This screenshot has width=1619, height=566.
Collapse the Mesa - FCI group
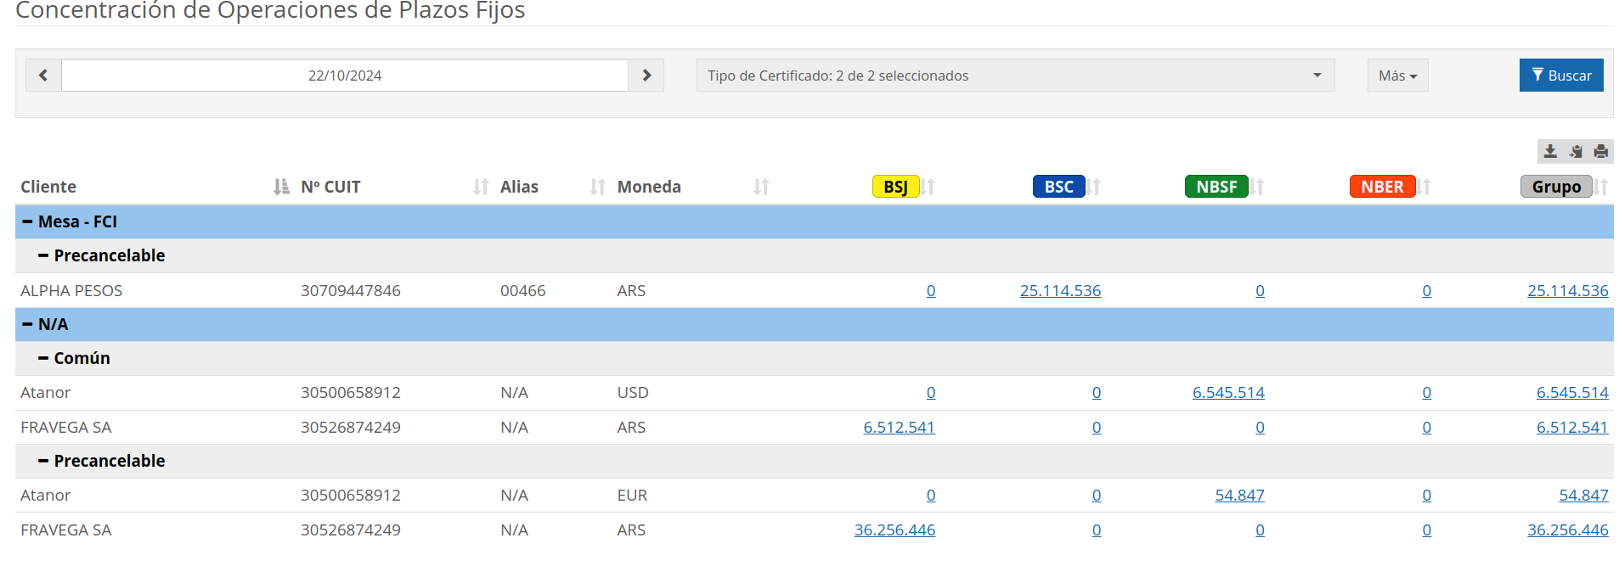click(28, 221)
